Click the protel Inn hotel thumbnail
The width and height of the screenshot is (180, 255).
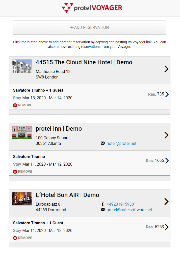(x=22, y=132)
